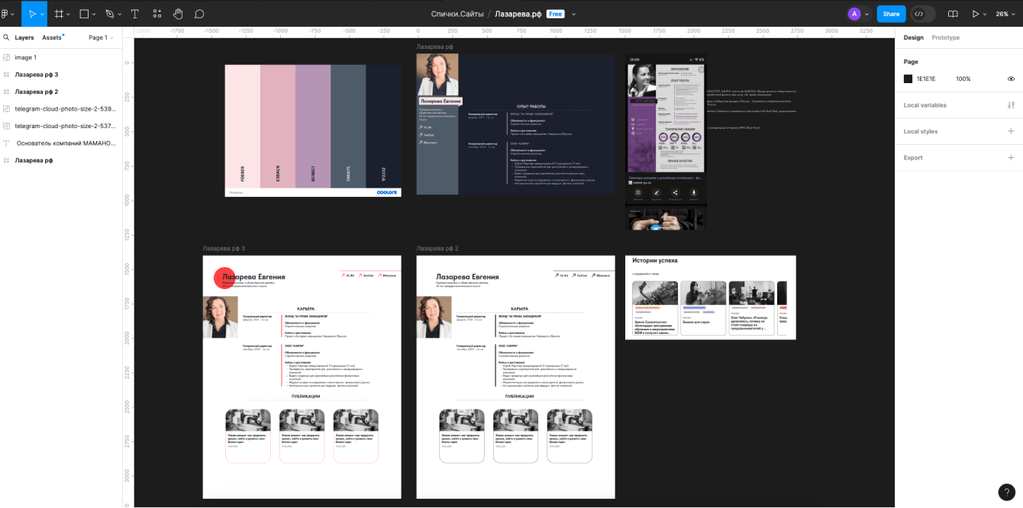The width and height of the screenshot is (1023, 508).
Task: Select the Move tool
Action: (x=31, y=14)
